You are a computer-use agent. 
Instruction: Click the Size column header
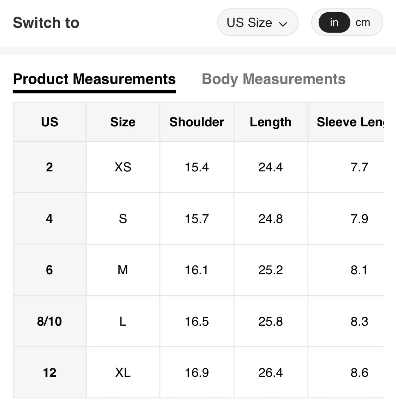pyautogui.click(x=123, y=122)
